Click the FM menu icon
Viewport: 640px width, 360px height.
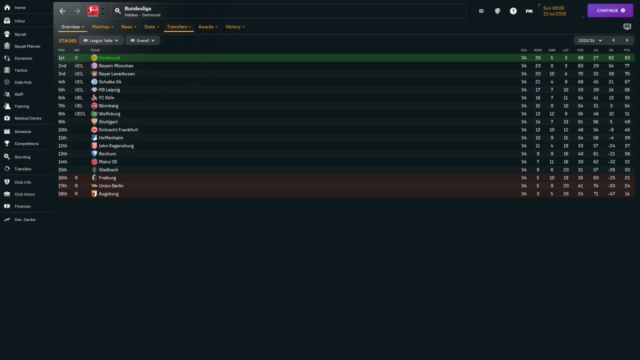tap(529, 11)
